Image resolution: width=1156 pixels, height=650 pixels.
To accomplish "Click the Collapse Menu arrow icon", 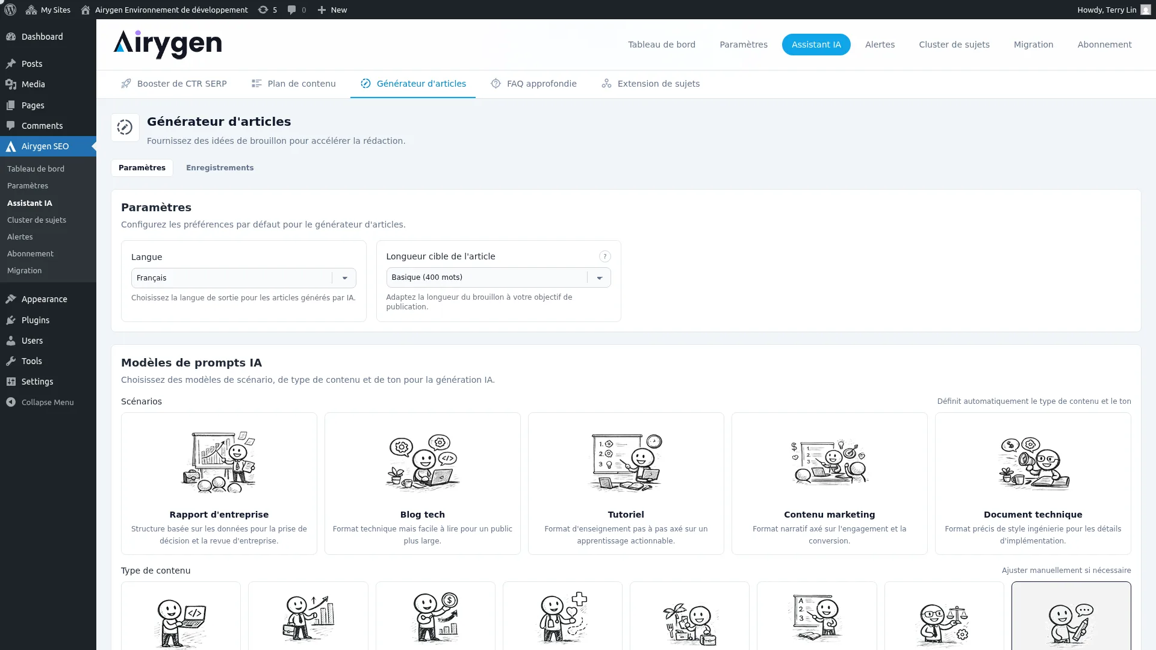I will tap(11, 402).
